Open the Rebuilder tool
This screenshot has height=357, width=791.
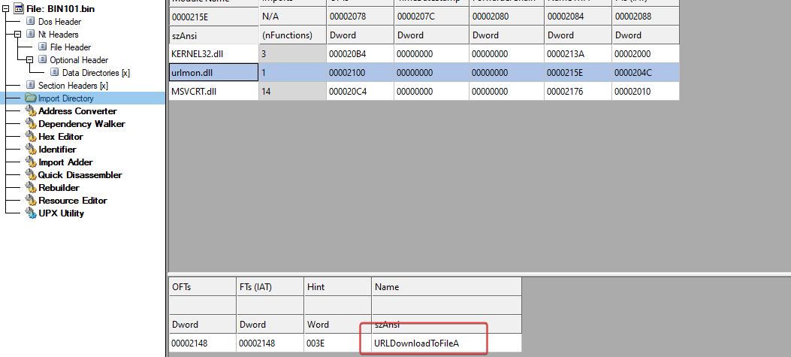59,188
